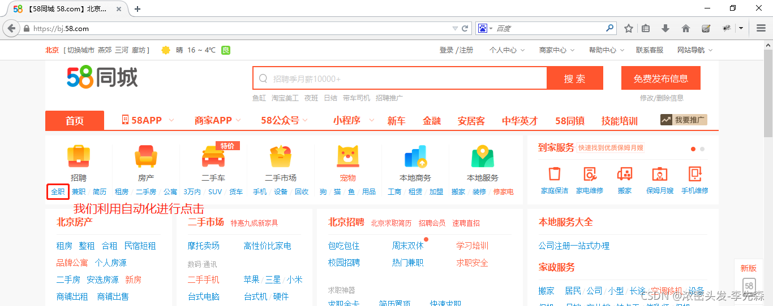This screenshot has height=306, width=773.
Task: Open the 技能培训 navigation item
Action: tap(620, 121)
